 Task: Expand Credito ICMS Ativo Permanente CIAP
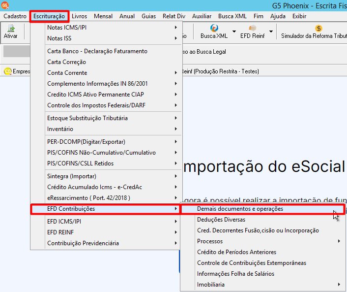click(x=106, y=95)
